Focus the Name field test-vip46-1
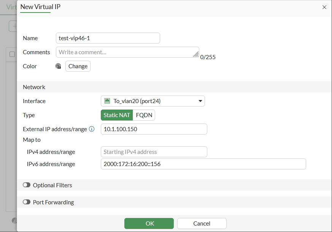Image resolution: width=332 pixels, height=232 pixels. (108, 38)
